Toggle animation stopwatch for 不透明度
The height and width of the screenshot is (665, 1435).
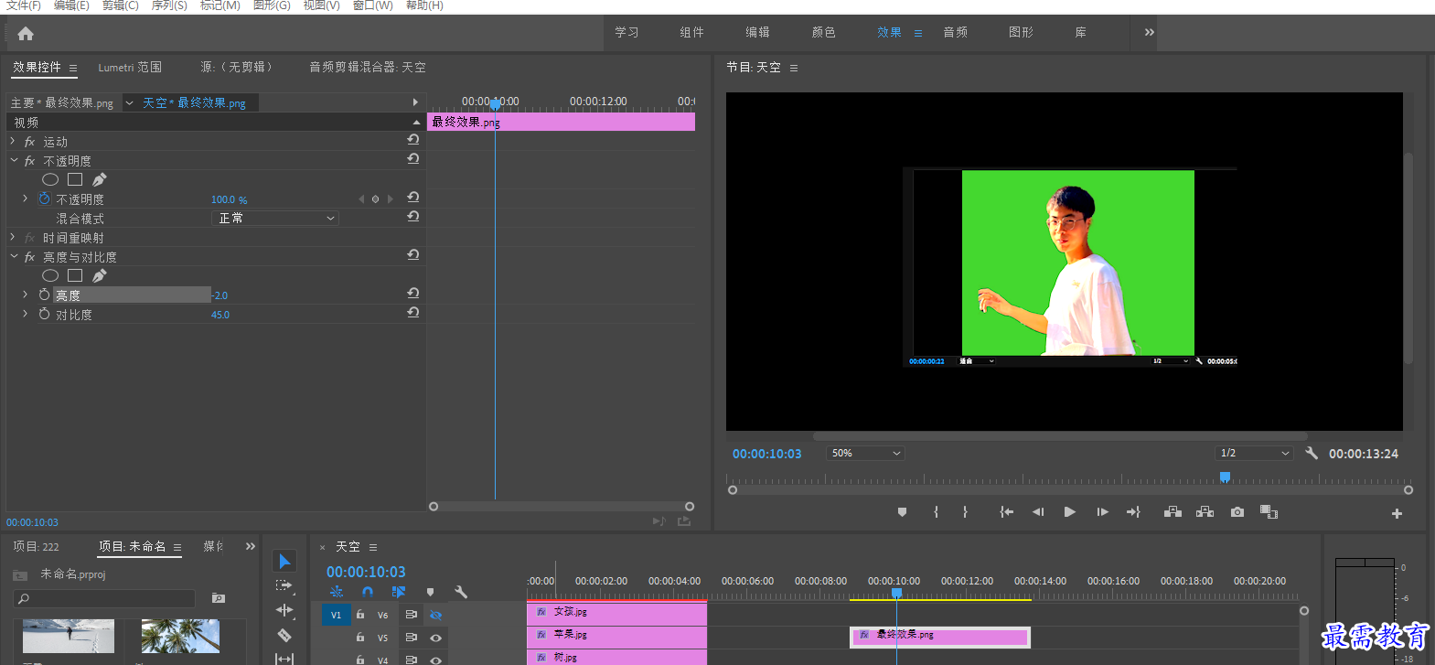(44, 198)
